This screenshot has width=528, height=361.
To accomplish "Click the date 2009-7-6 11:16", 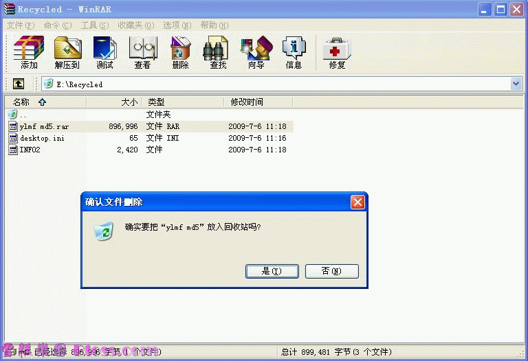I will pyautogui.click(x=257, y=138).
